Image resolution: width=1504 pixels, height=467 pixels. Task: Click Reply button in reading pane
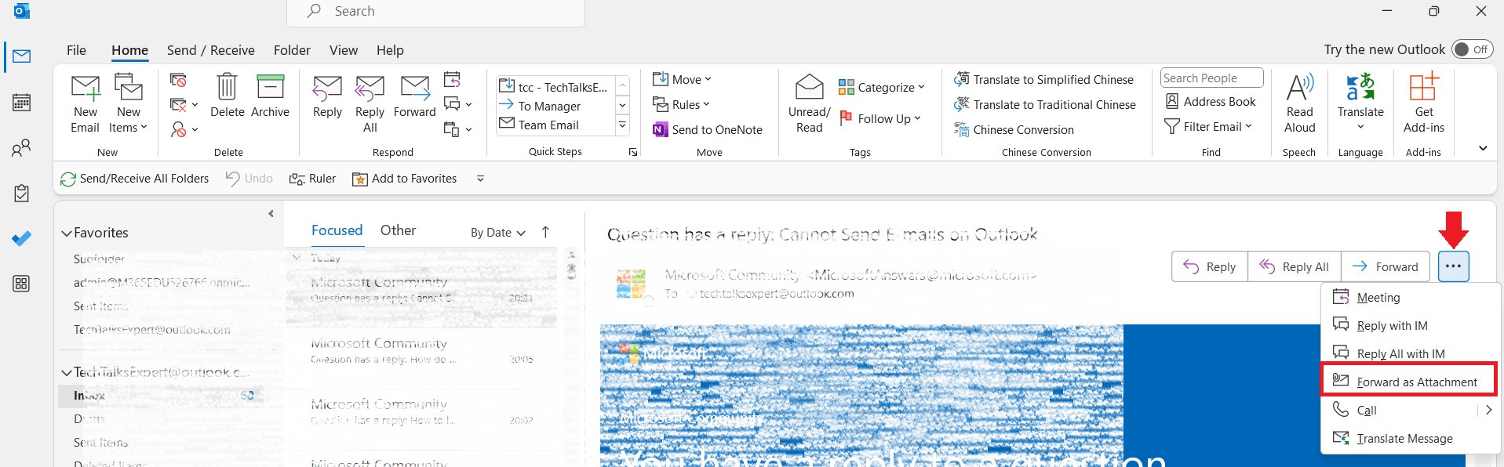pos(1209,266)
